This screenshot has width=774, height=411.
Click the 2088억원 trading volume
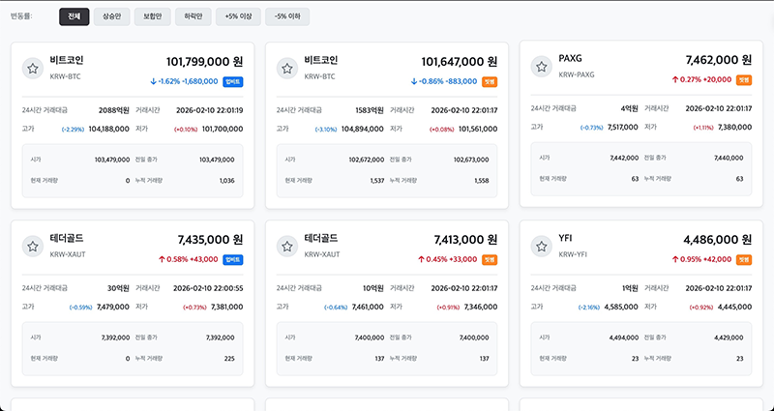114,110
